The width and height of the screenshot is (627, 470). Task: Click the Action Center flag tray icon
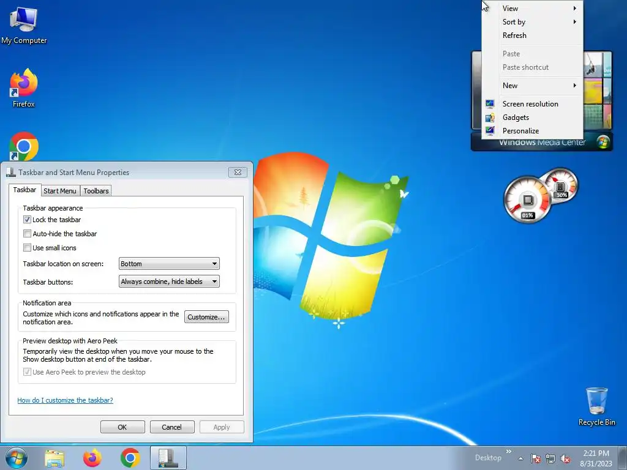coord(536,458)
